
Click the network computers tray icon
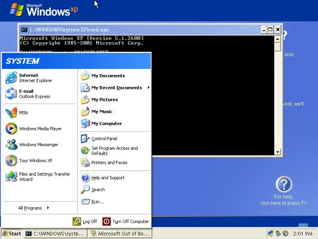[270, 233]
